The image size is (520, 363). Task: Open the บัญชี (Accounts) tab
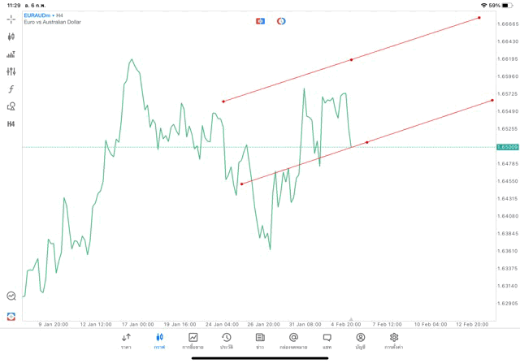(360, 340)
